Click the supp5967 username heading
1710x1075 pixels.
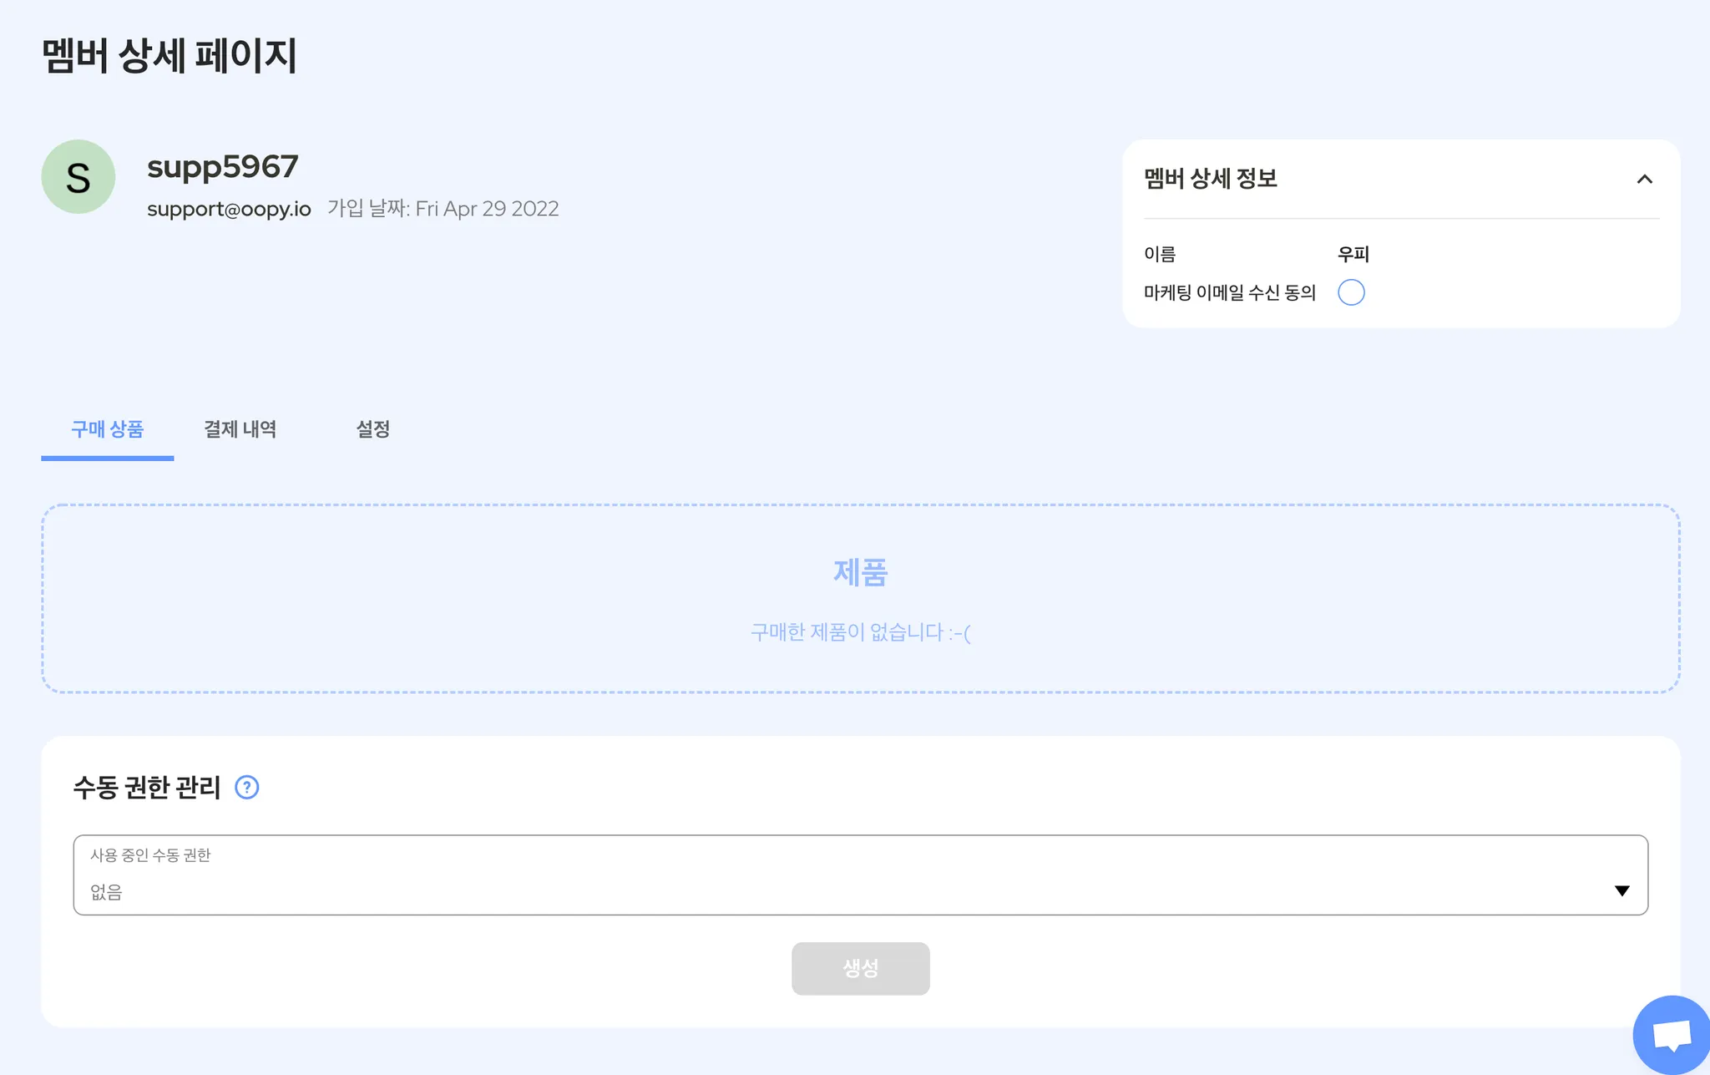pos(222,167)
